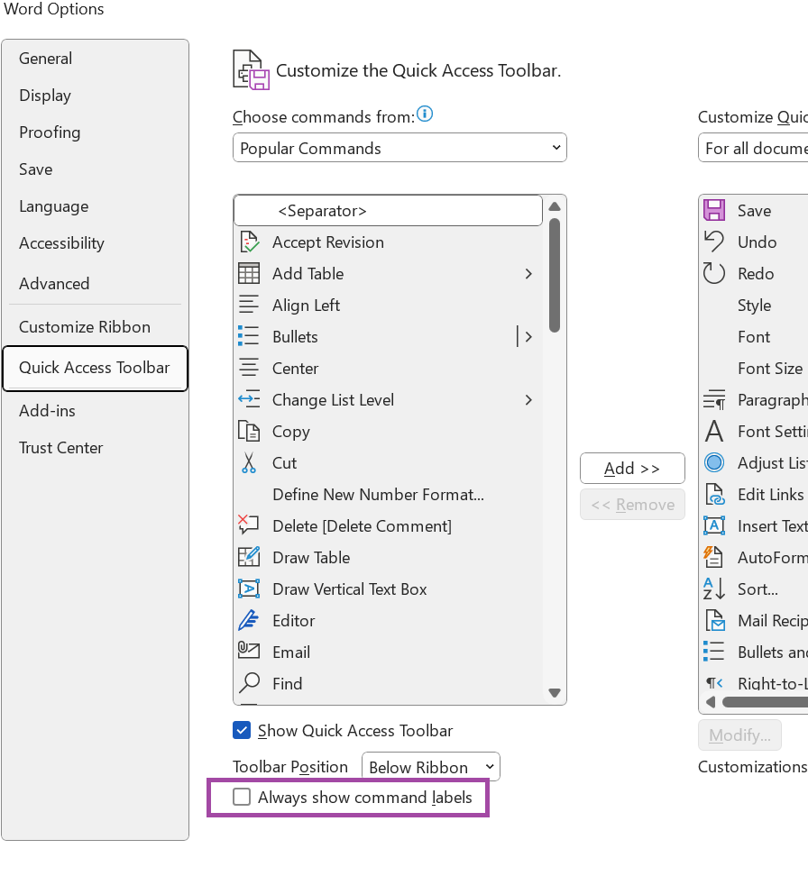Click the Delete Comment icon
This screenshot has width=808, height=876.
pyautogui.click(x=249, y=525)
